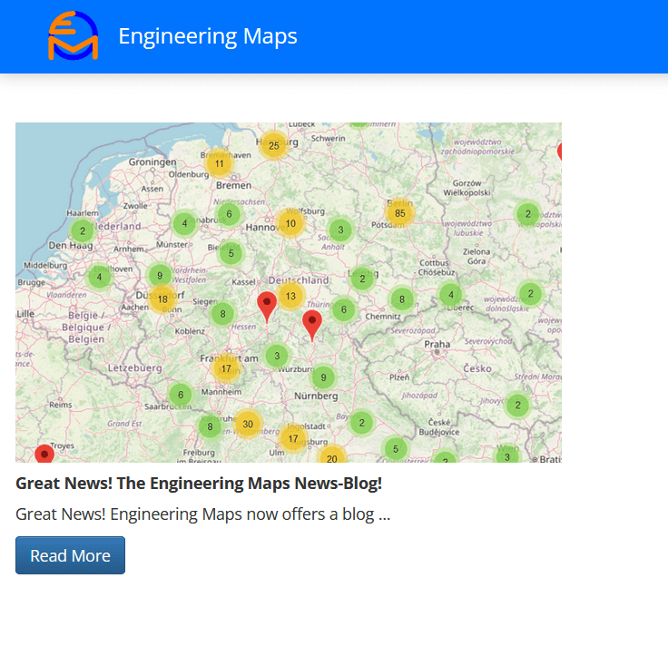Click the green 5 cluster near Bielefeld
Viewport: 668px width, 646px height.
pyautogui.click(x=231, y=253)
